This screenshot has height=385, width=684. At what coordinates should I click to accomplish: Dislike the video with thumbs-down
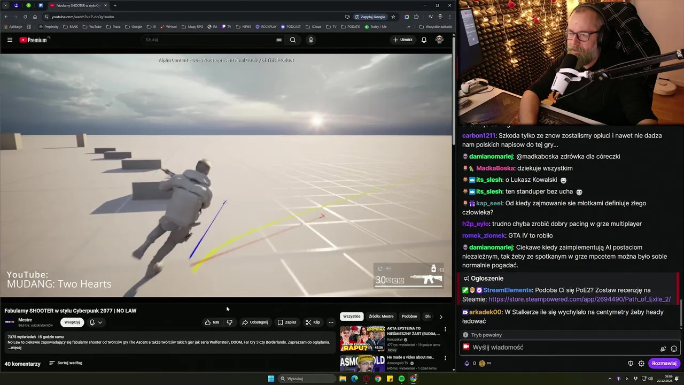[x=230, y=322]
